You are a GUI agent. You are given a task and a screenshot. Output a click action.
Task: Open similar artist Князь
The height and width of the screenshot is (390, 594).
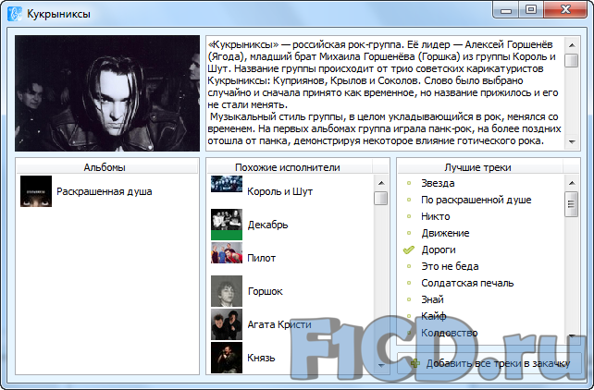click(x=261, y=358)
